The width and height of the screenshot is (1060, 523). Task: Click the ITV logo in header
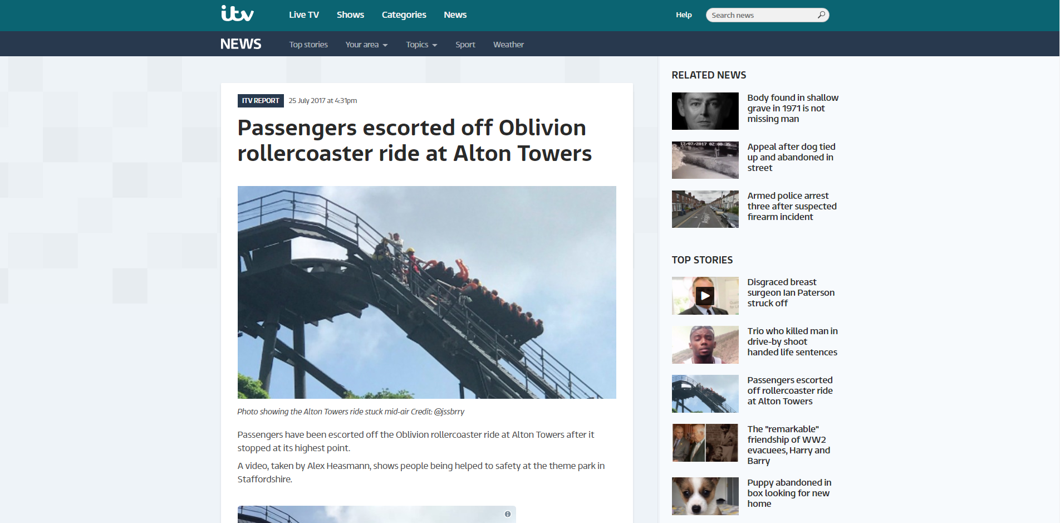(238, 13)
